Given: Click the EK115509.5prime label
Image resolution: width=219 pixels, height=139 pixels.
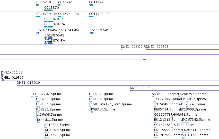Looking at the screenshot, I should coord(168,130).
